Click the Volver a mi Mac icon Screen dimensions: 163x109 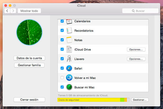coord(69,78)
